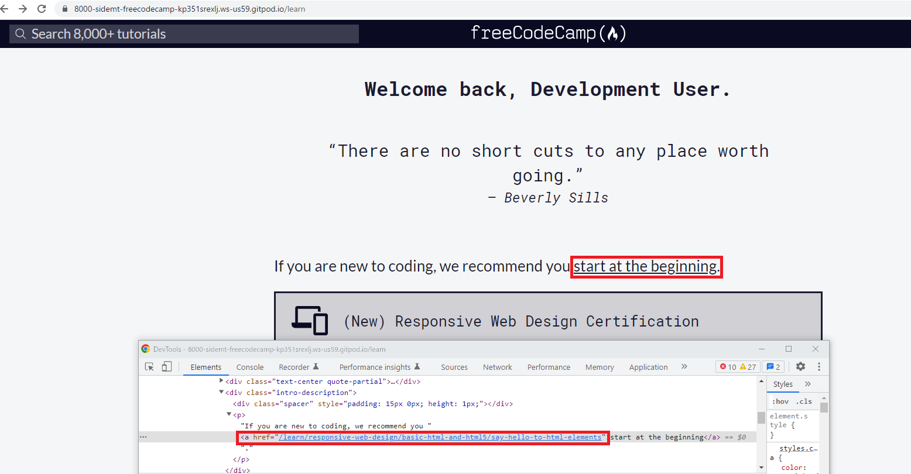The height and width of the screenshot is (474, 911).
Task: Open the hidden DevTools panels chevron menu
Action: [x=684, y=366]
